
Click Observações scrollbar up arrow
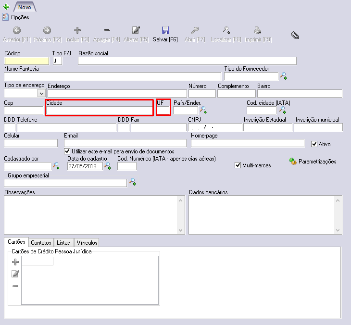click(x=181, y=200)
